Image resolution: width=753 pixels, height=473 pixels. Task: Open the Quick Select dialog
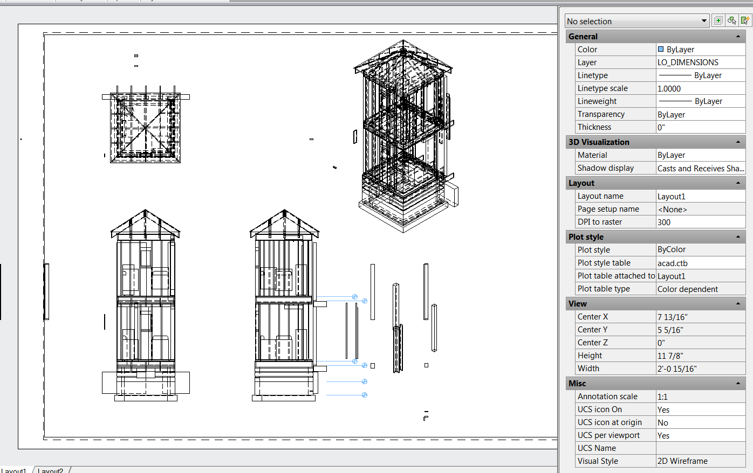coord(744,20)
